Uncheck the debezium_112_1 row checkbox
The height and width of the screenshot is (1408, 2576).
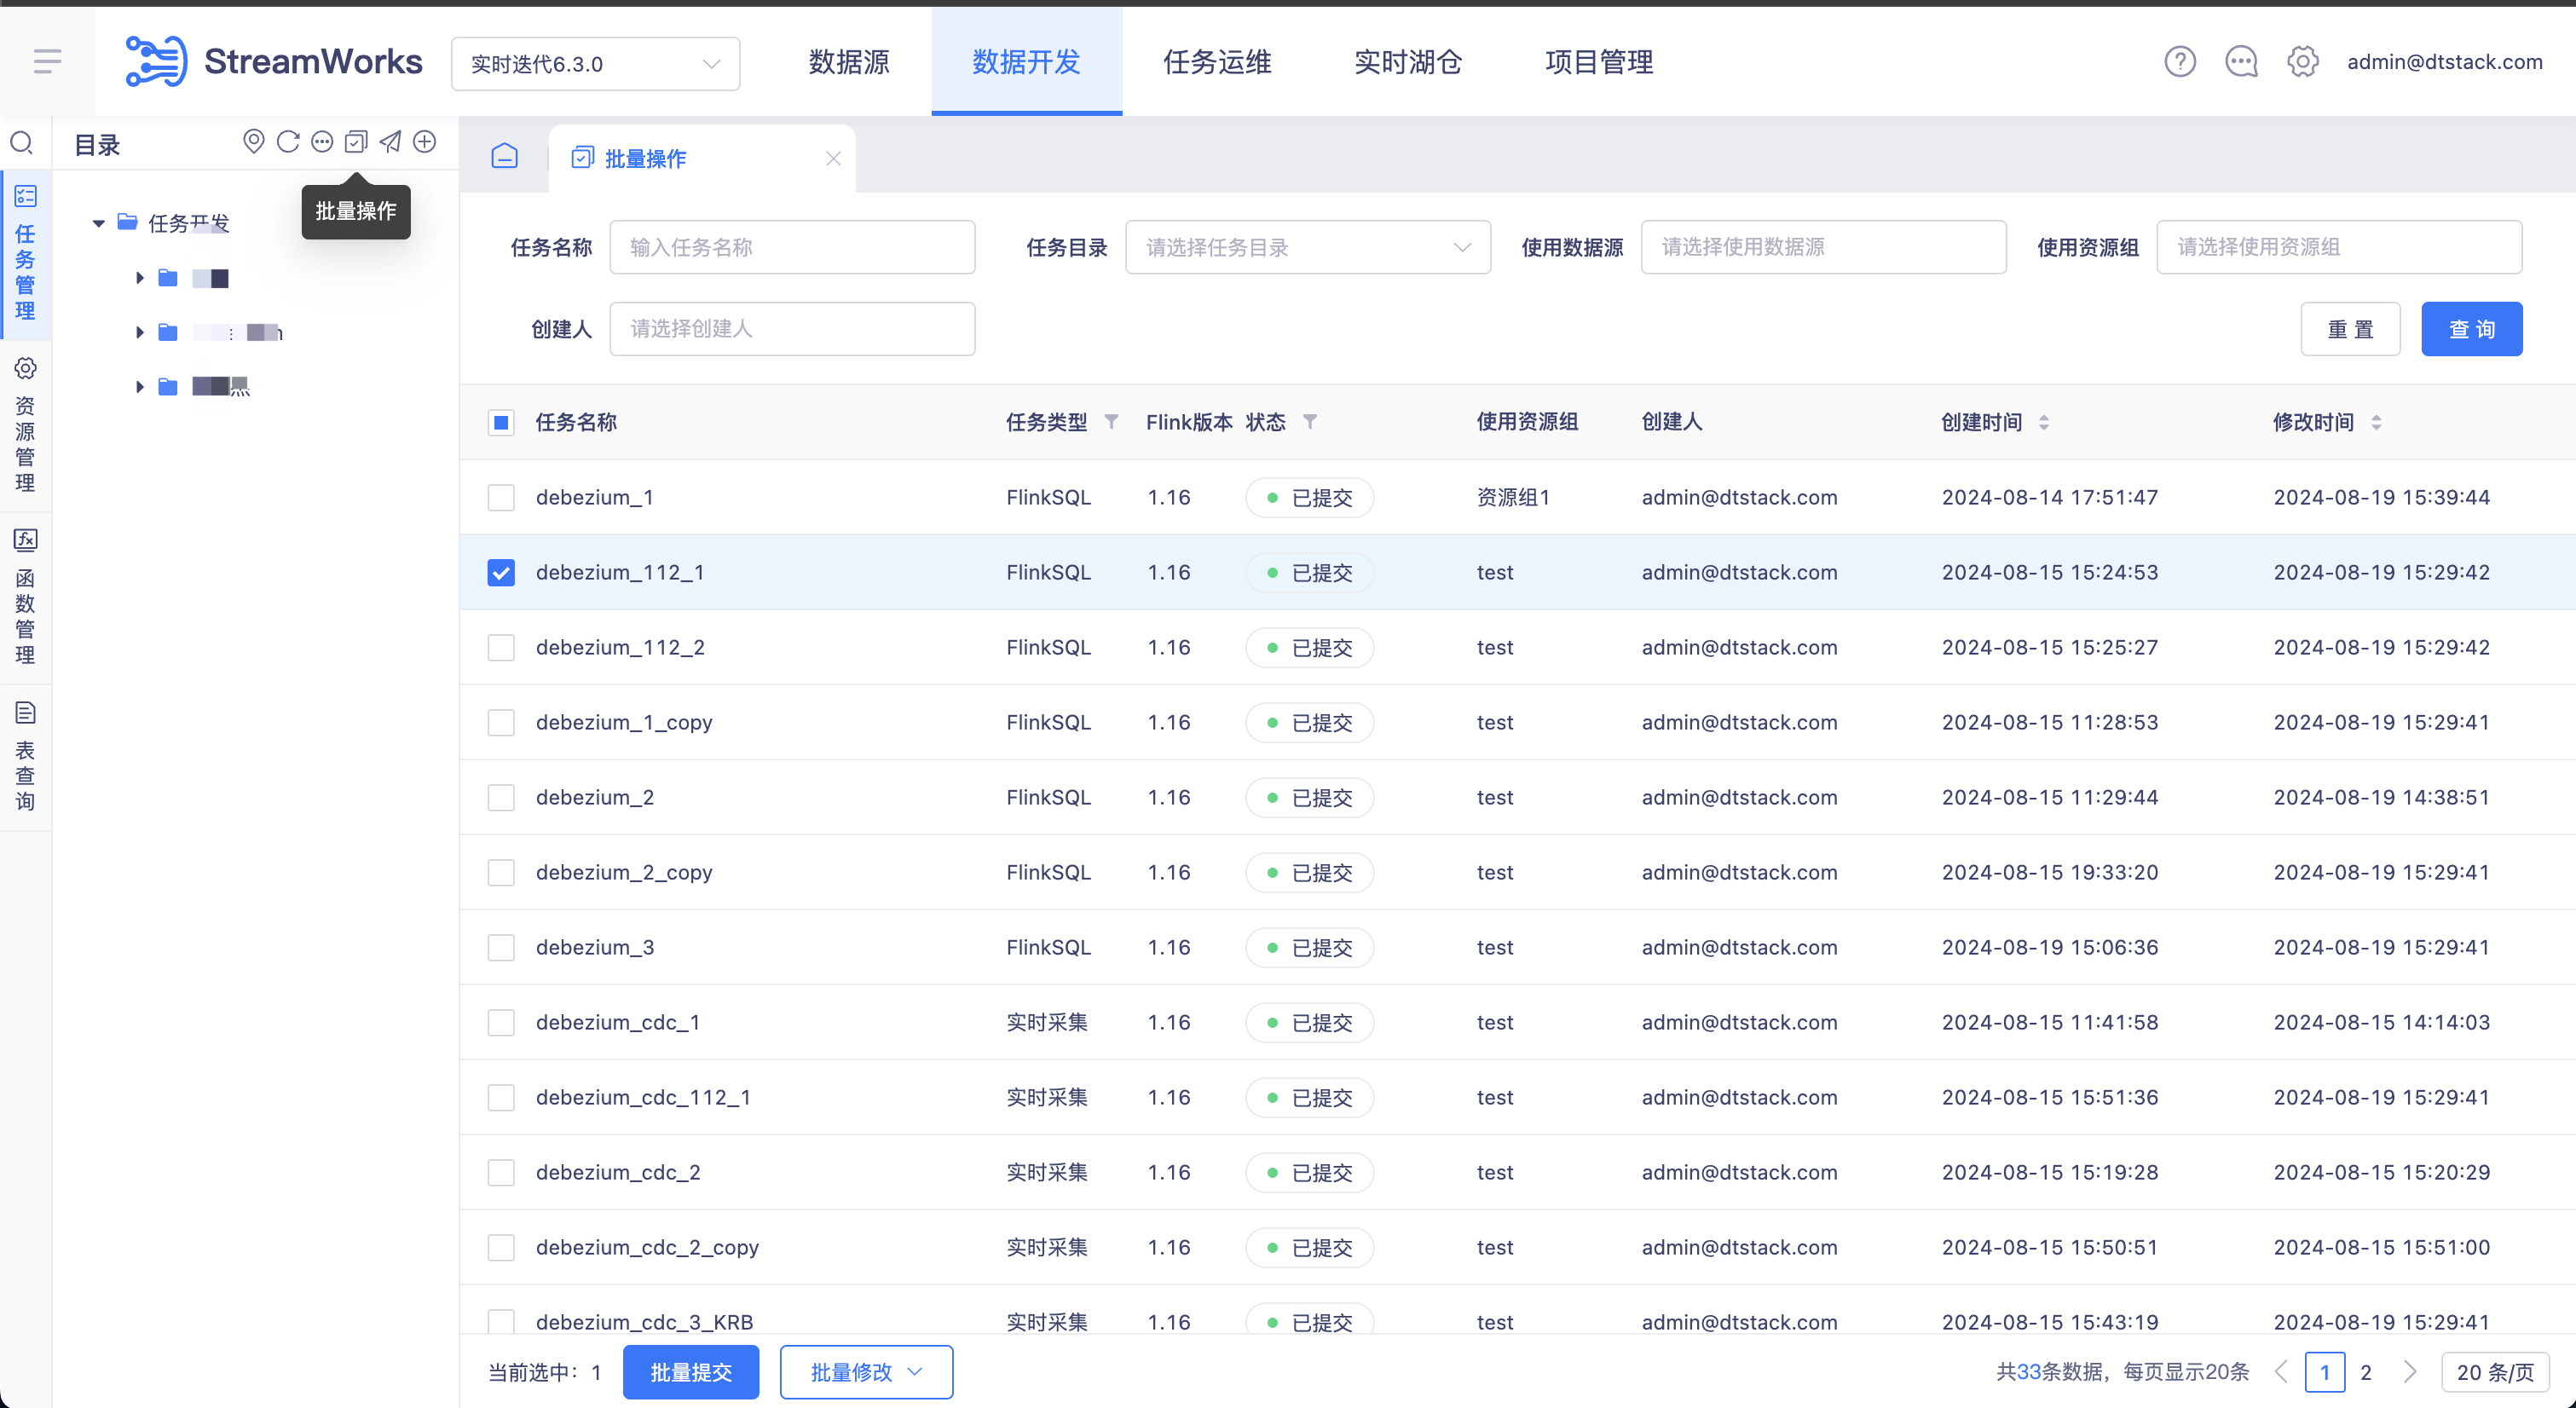[x=501, y=572]
